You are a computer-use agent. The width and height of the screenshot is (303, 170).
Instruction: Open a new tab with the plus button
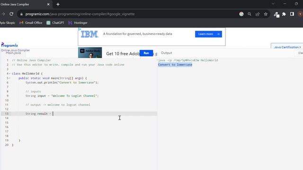(x=58, y=4)
